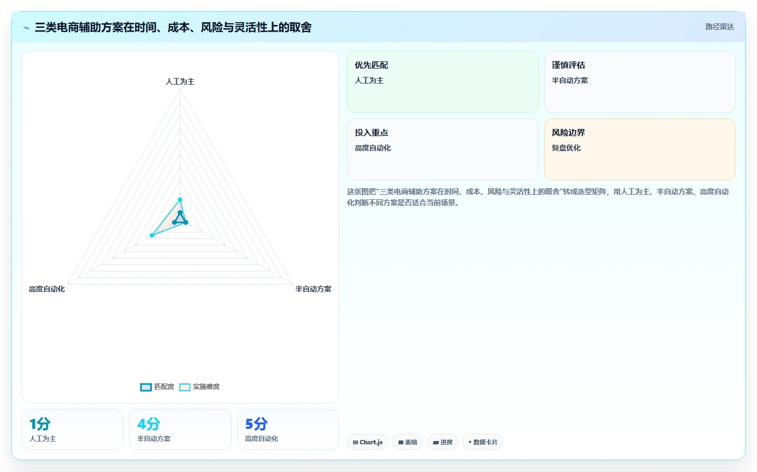Click the page title 三类电商辅助方案
This screenshot has width=757, height=472.
[173, 27]
